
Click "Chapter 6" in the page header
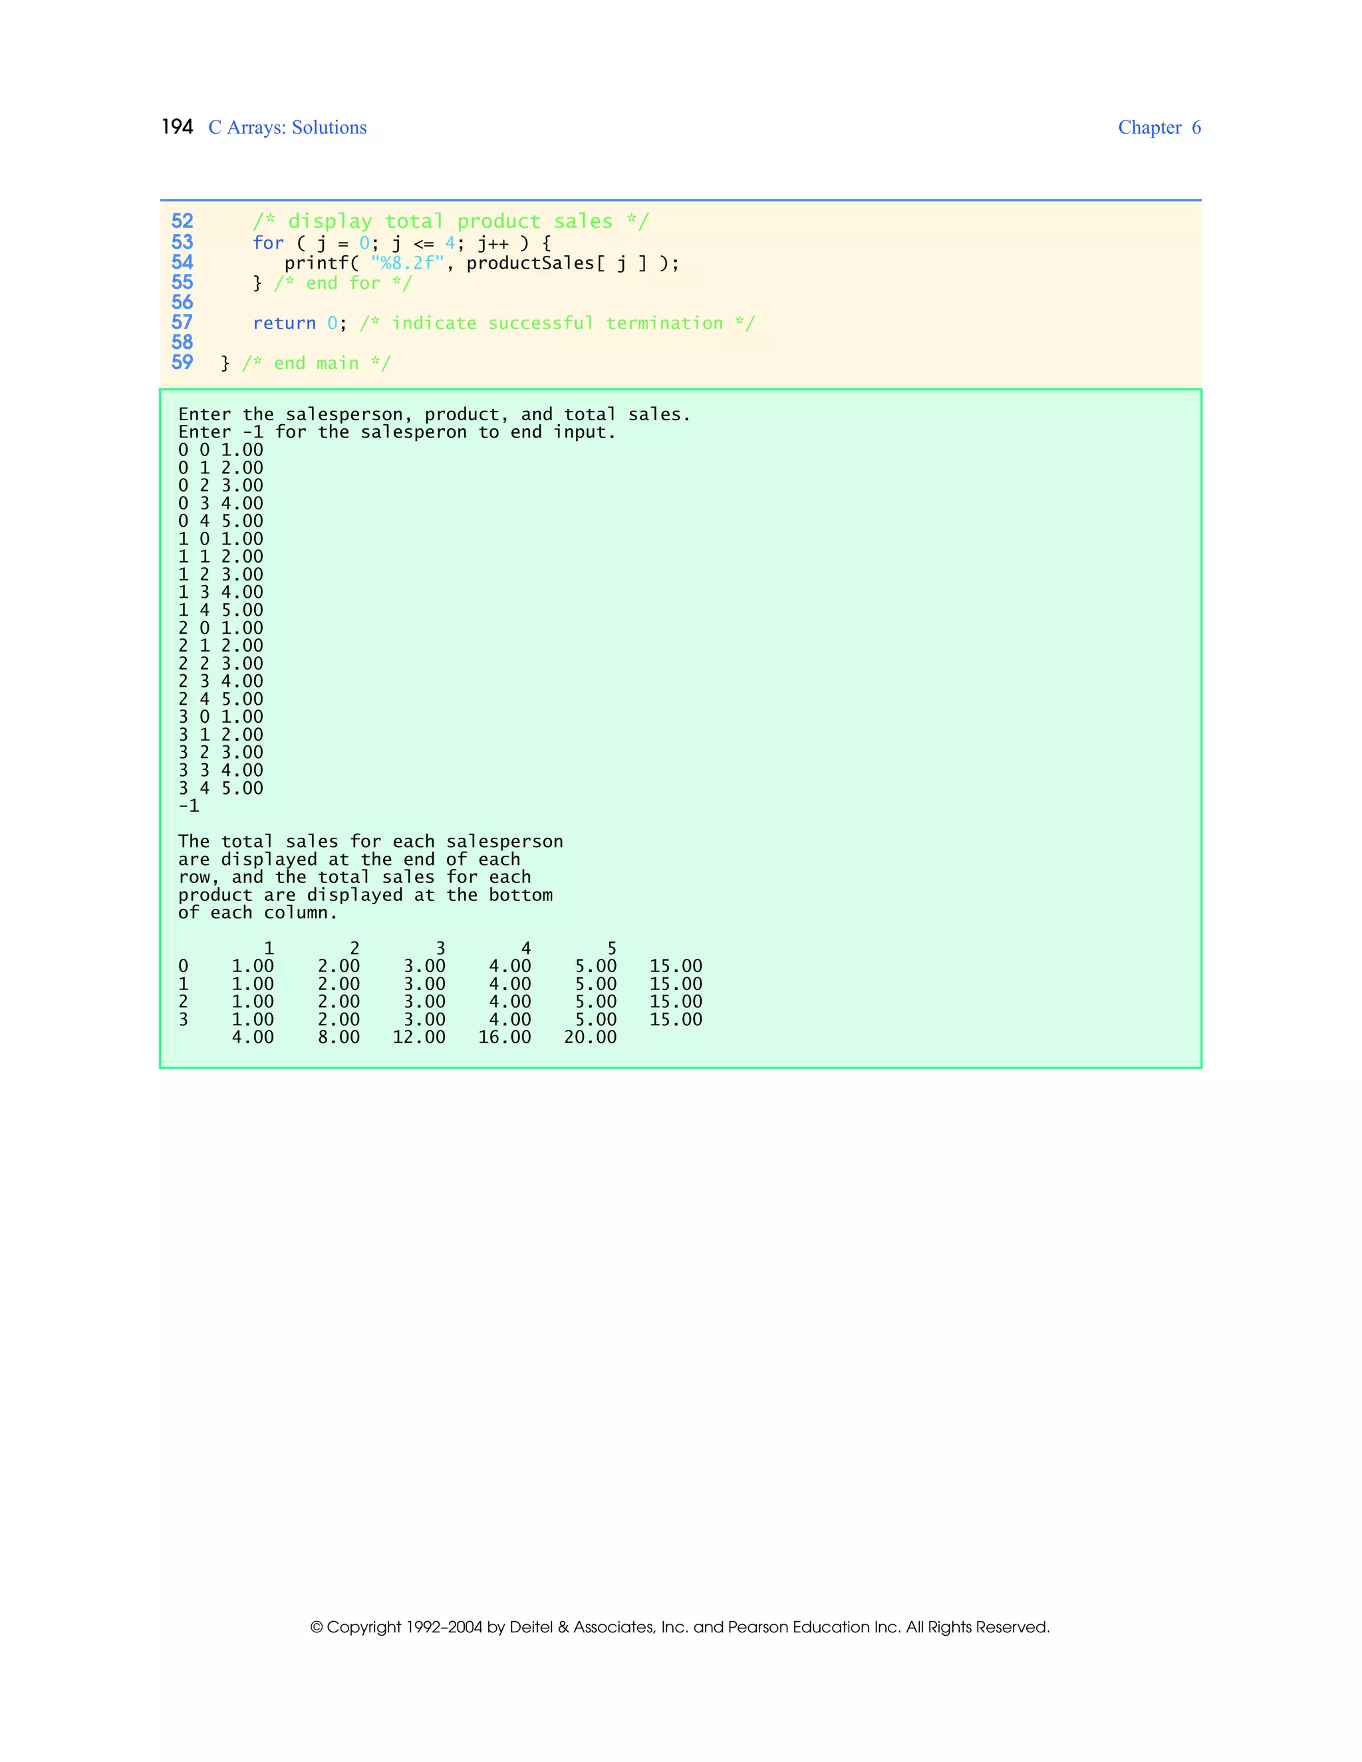(1159, 128)
